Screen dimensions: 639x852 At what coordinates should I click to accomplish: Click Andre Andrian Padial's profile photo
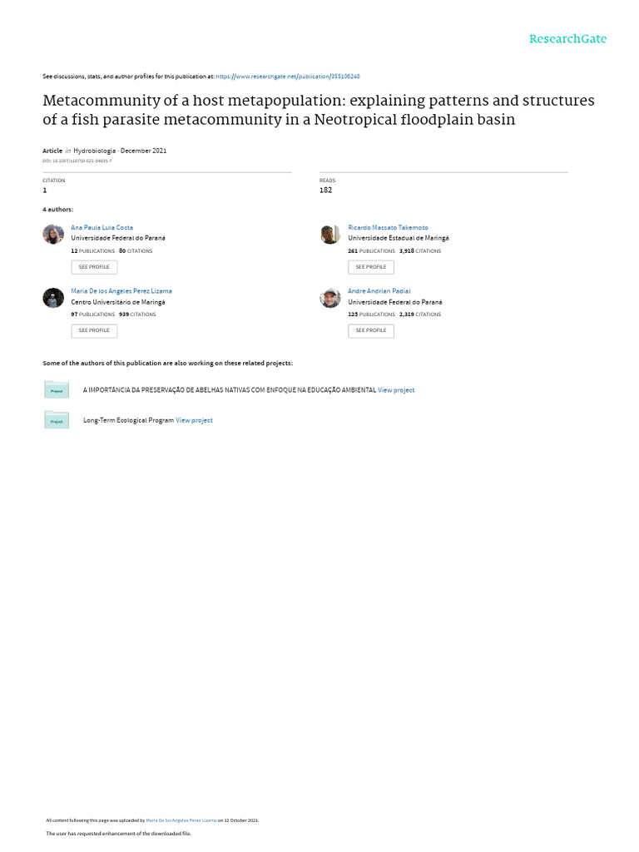click(x=330, y=298)
